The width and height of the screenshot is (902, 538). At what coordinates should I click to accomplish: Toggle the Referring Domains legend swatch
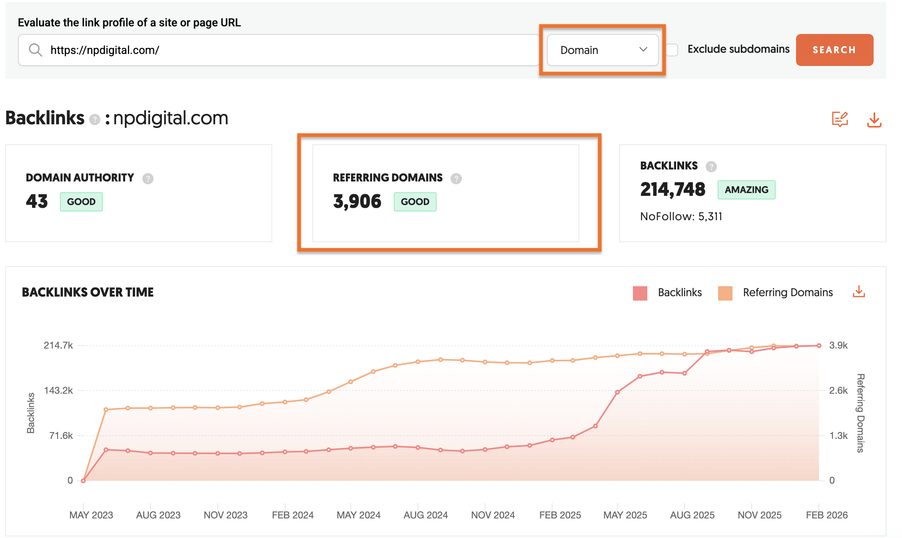[x=725, y=293]
